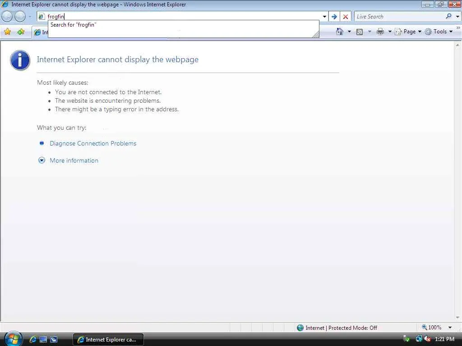The image size is (462, 346).
Task: Minimize the Internet Explorer window
Action: [428, 4]
